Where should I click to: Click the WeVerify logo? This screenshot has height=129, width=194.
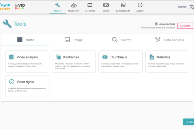tap(5, 7)
